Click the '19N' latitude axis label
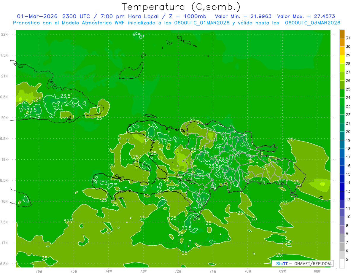356x275 pixels. 4,160
